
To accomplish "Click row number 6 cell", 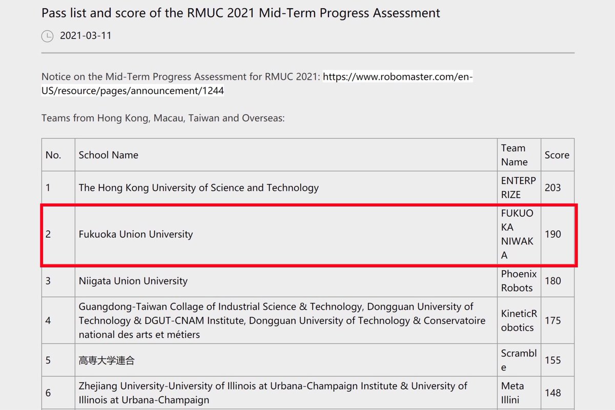I will pyautogui.click(x=58, y=393).
